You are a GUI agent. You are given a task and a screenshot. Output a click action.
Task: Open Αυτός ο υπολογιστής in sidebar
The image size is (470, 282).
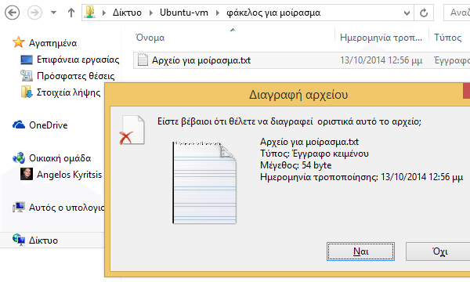[67, 208]
